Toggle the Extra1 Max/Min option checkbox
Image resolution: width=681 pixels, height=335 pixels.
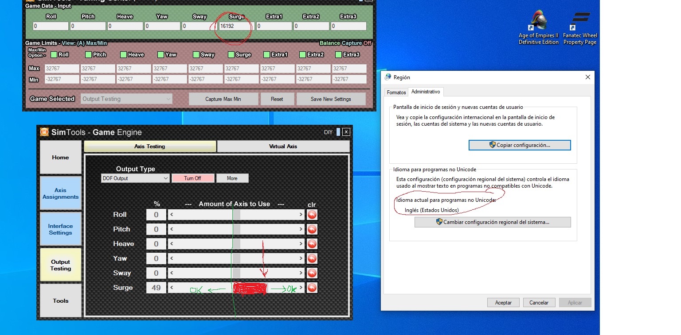pyautogui.click(x=266, y=55)
